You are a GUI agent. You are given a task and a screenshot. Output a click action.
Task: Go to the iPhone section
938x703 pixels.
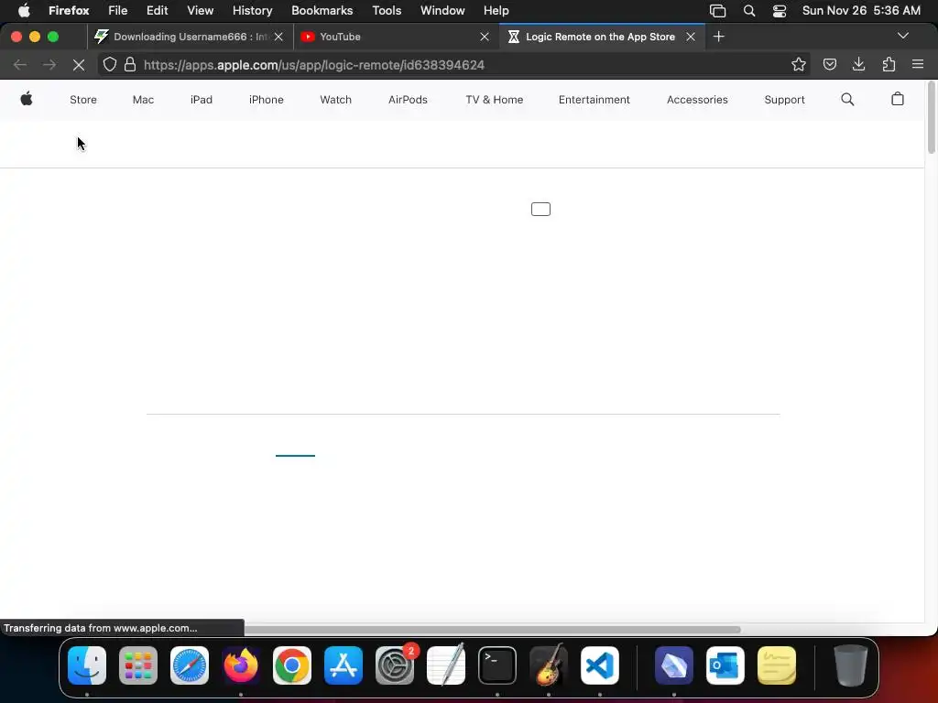coord(267,100)
